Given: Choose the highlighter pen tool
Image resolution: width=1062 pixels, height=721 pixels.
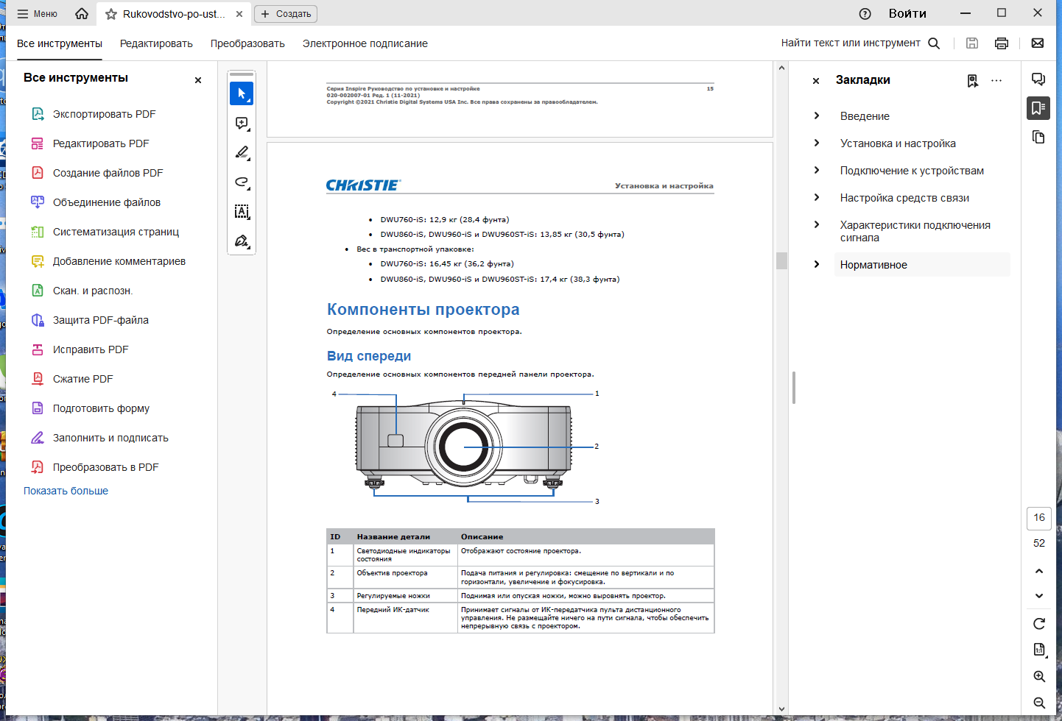Looking at the screenshot, I should click(242, 152).
